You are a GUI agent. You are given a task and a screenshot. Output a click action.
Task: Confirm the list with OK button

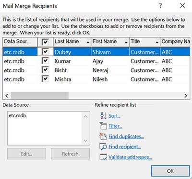(170, 171)
